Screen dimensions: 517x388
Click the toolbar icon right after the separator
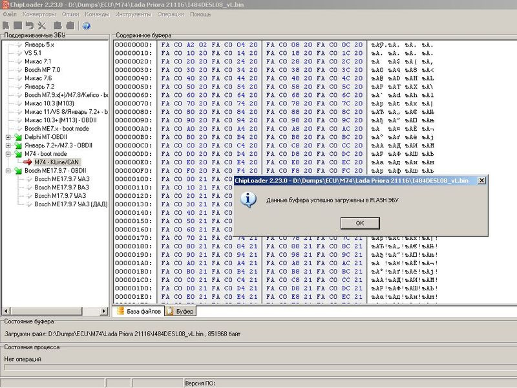pos(58,25)
